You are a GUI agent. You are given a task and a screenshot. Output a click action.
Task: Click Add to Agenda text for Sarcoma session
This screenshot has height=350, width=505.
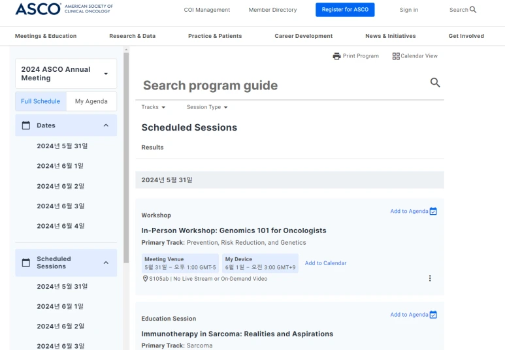[409, 315]
